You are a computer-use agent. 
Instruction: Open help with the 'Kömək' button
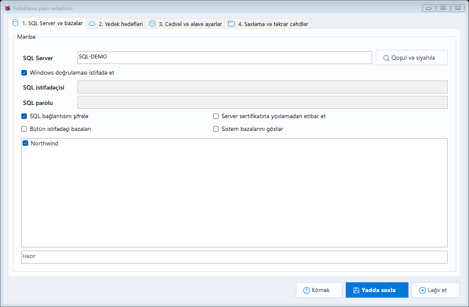pyautogui.click(x=319, y=290)
